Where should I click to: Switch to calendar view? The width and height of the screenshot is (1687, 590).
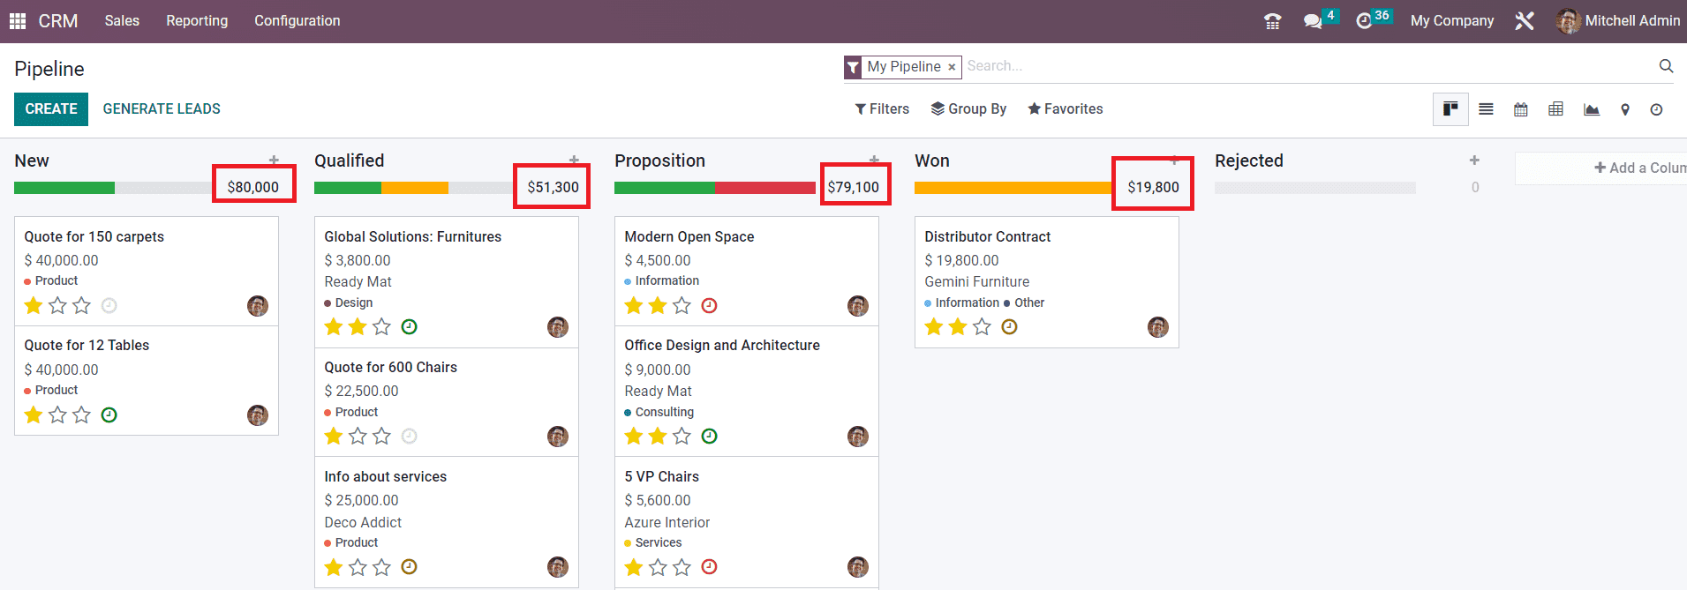(1520, 109)
